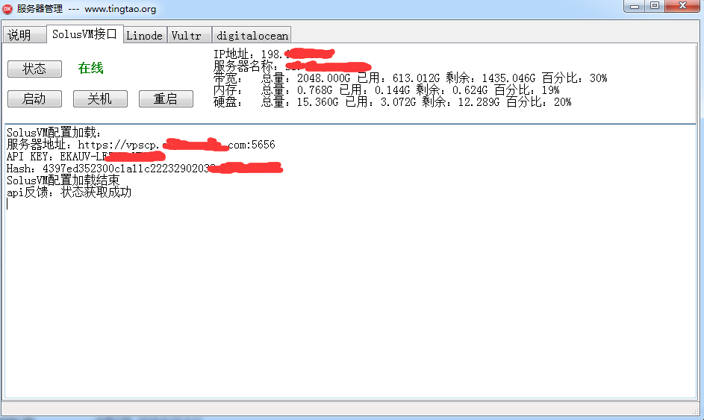
Task: Click the 状态 status button
Action: click(x=34, y=69)
